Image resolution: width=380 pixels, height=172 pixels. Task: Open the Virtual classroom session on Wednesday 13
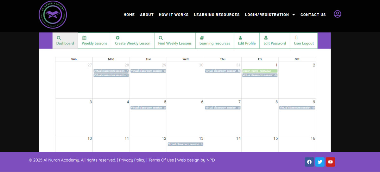(186, 144)
